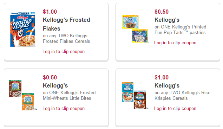
Task: Log in to clip Pop-Tarts coupon
Action: (x=175, y=43)
